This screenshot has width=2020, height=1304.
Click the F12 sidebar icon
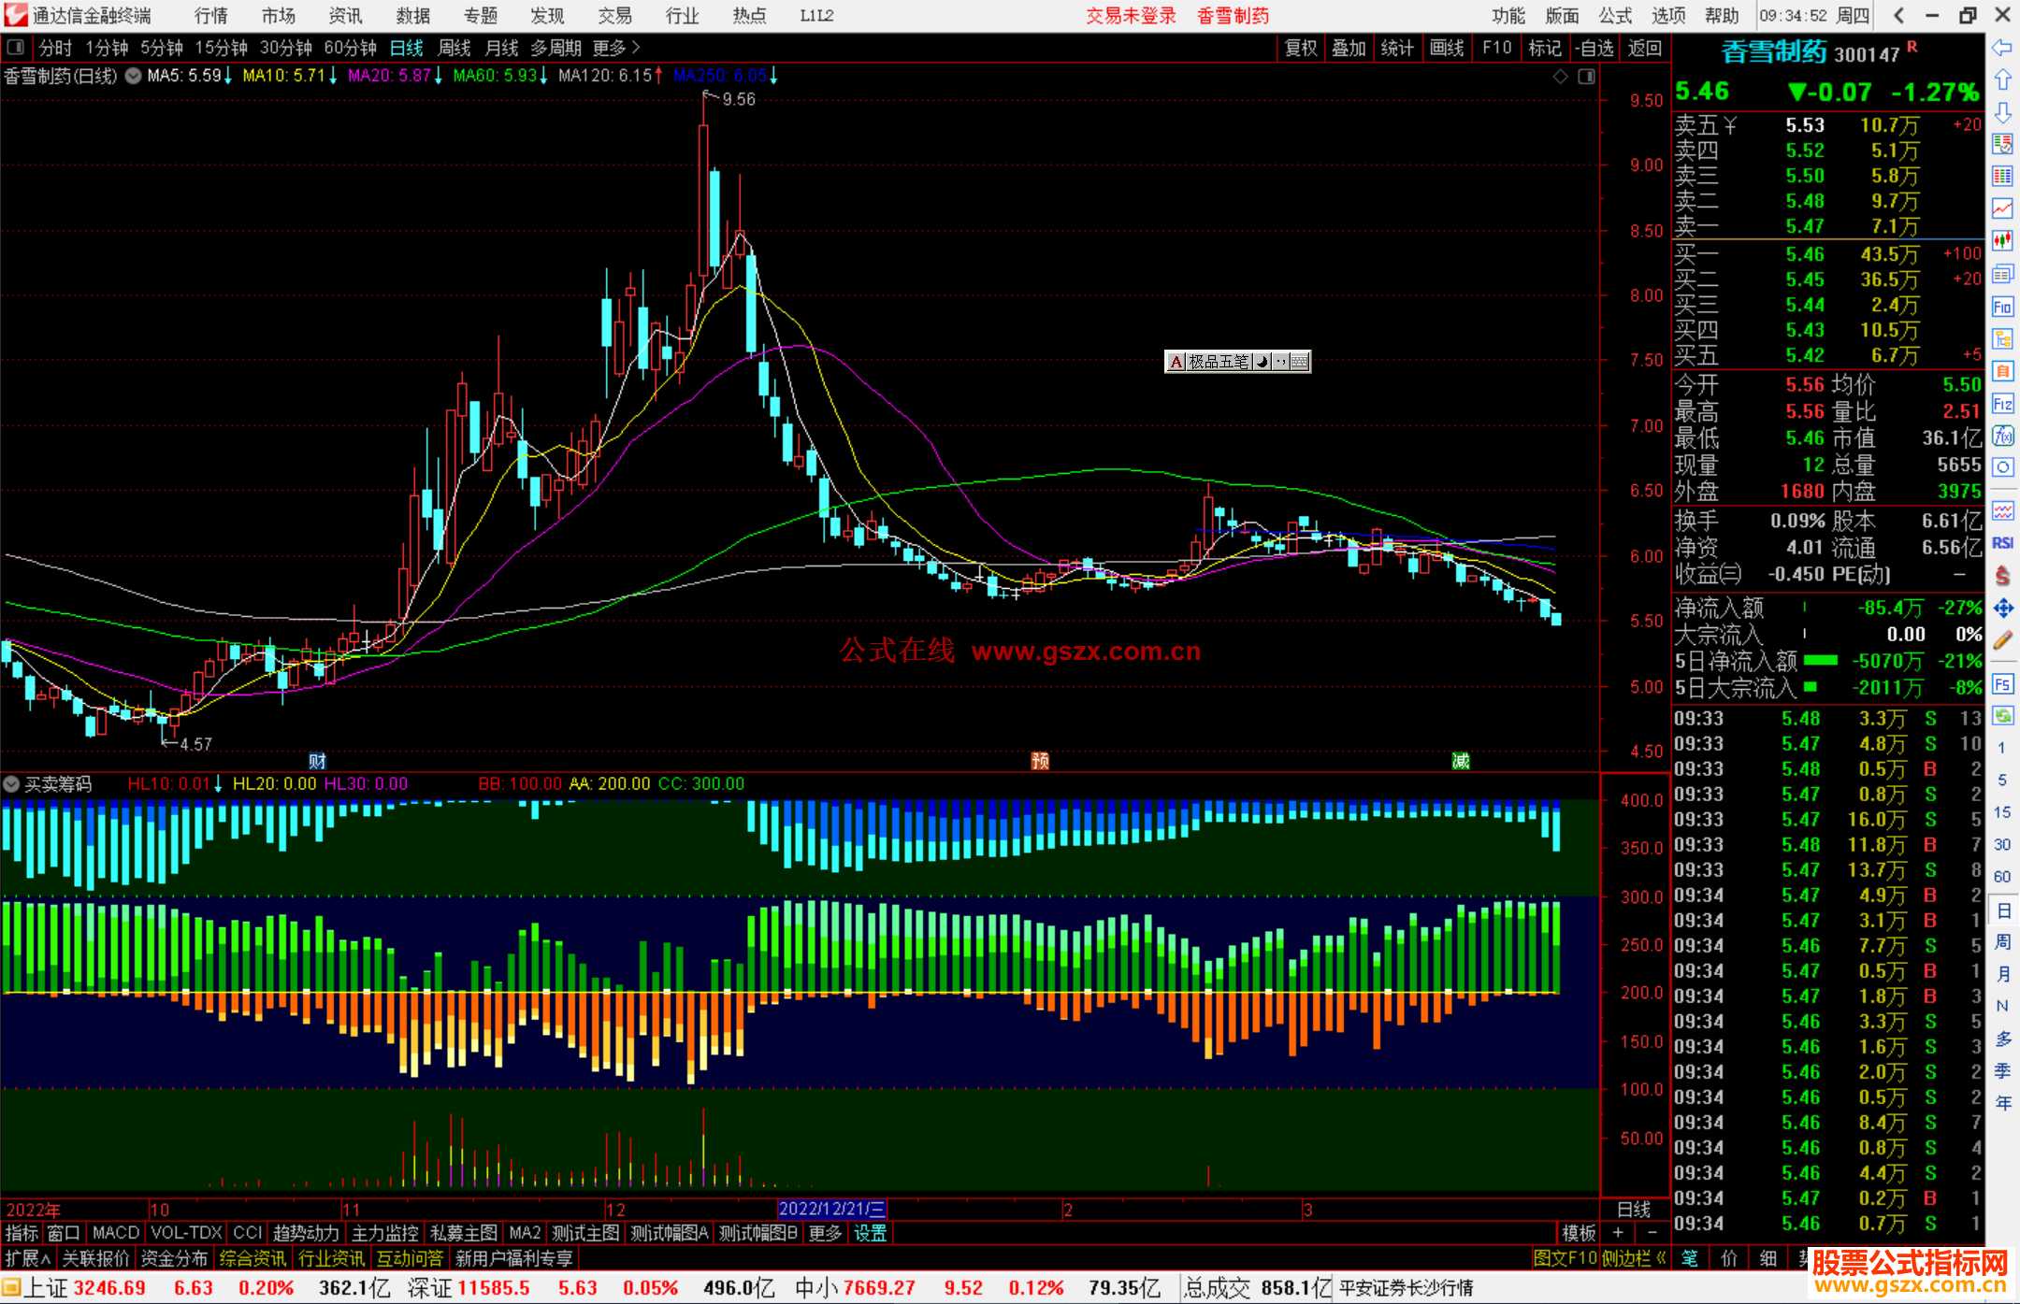tap(2002, 404)
